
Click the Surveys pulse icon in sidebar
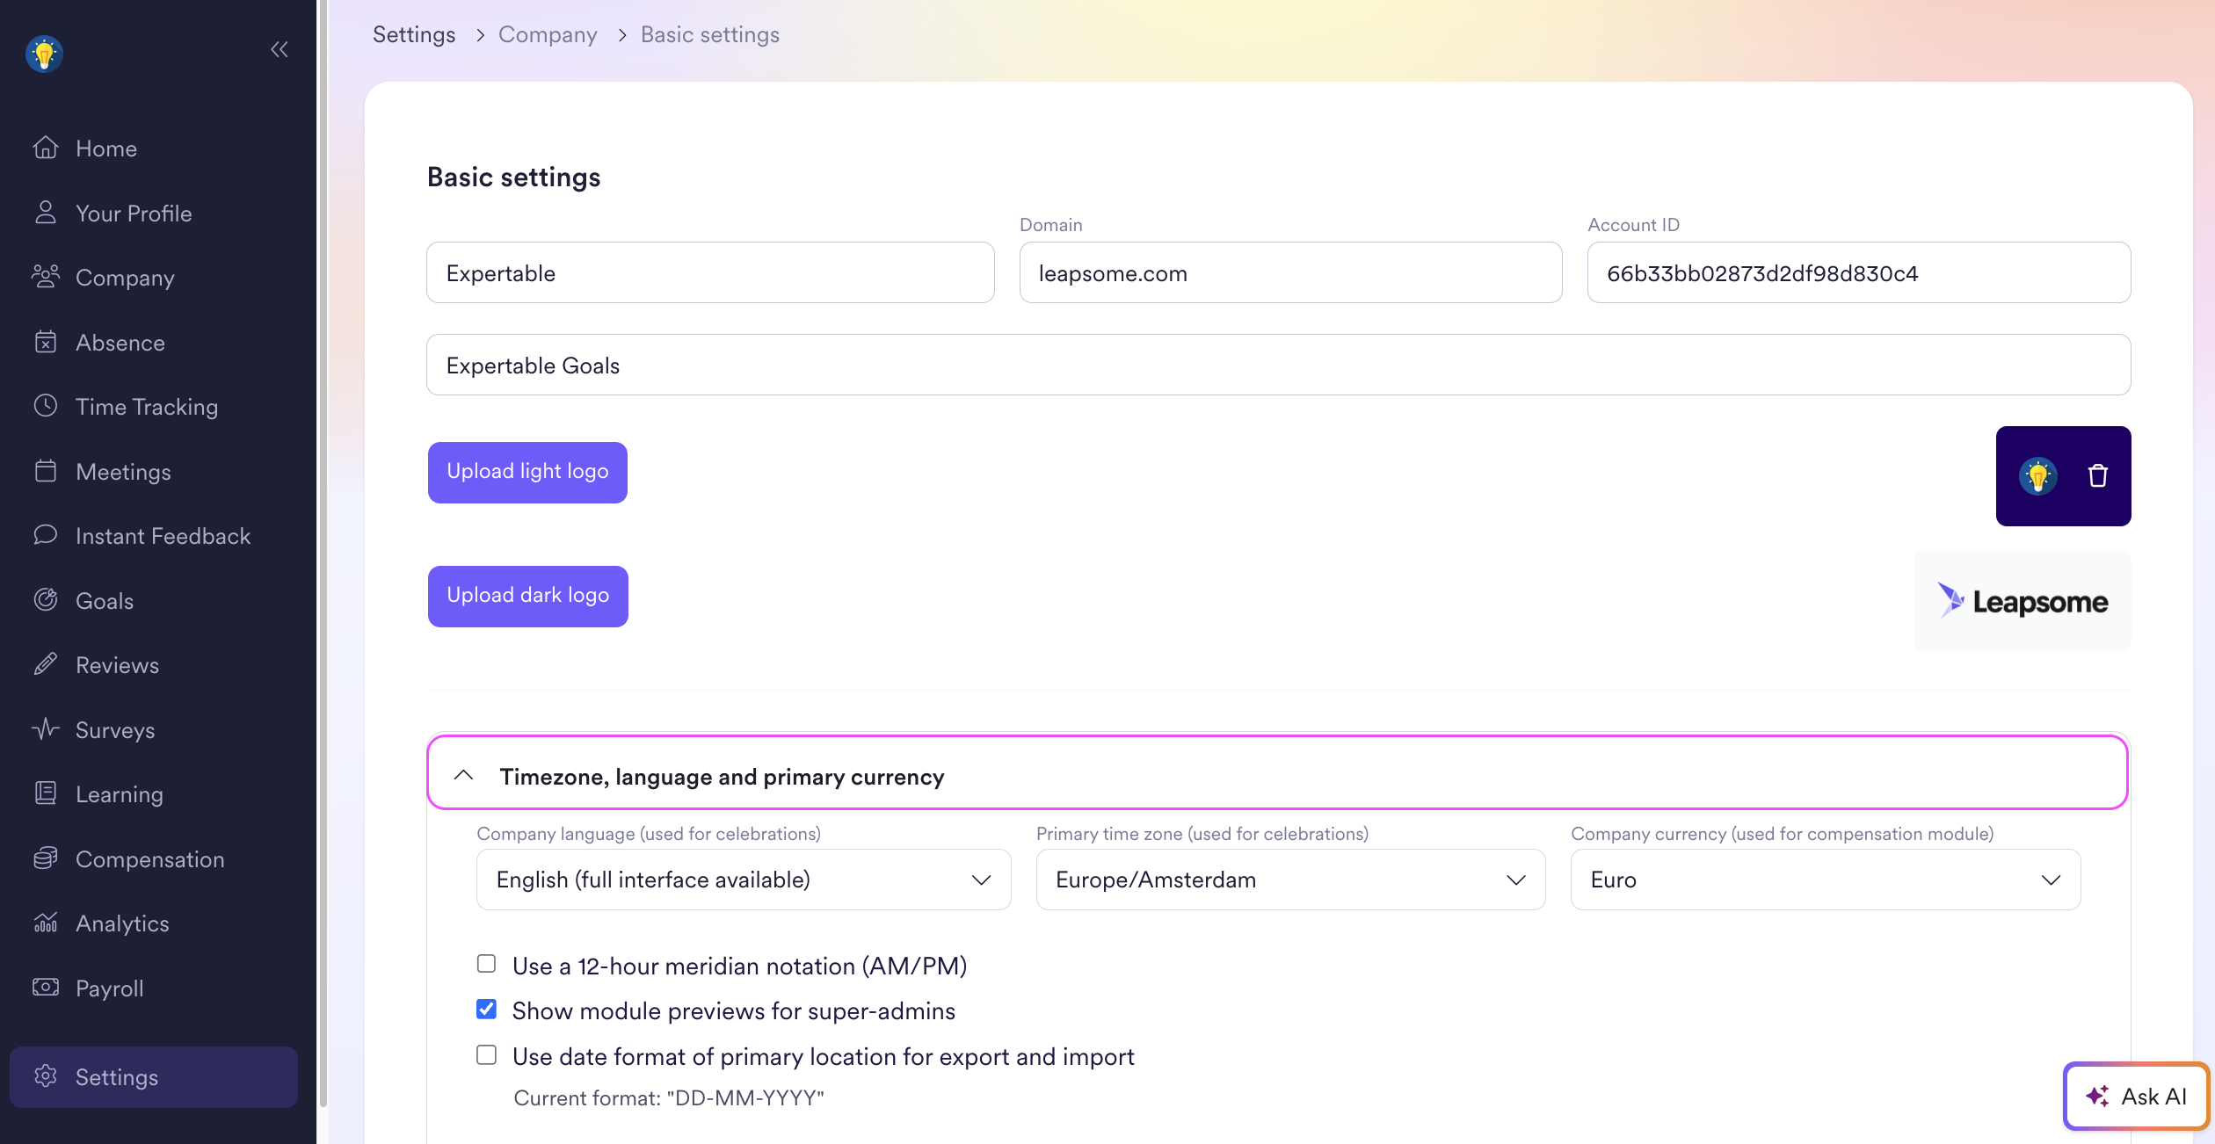(x=46, y=729)
